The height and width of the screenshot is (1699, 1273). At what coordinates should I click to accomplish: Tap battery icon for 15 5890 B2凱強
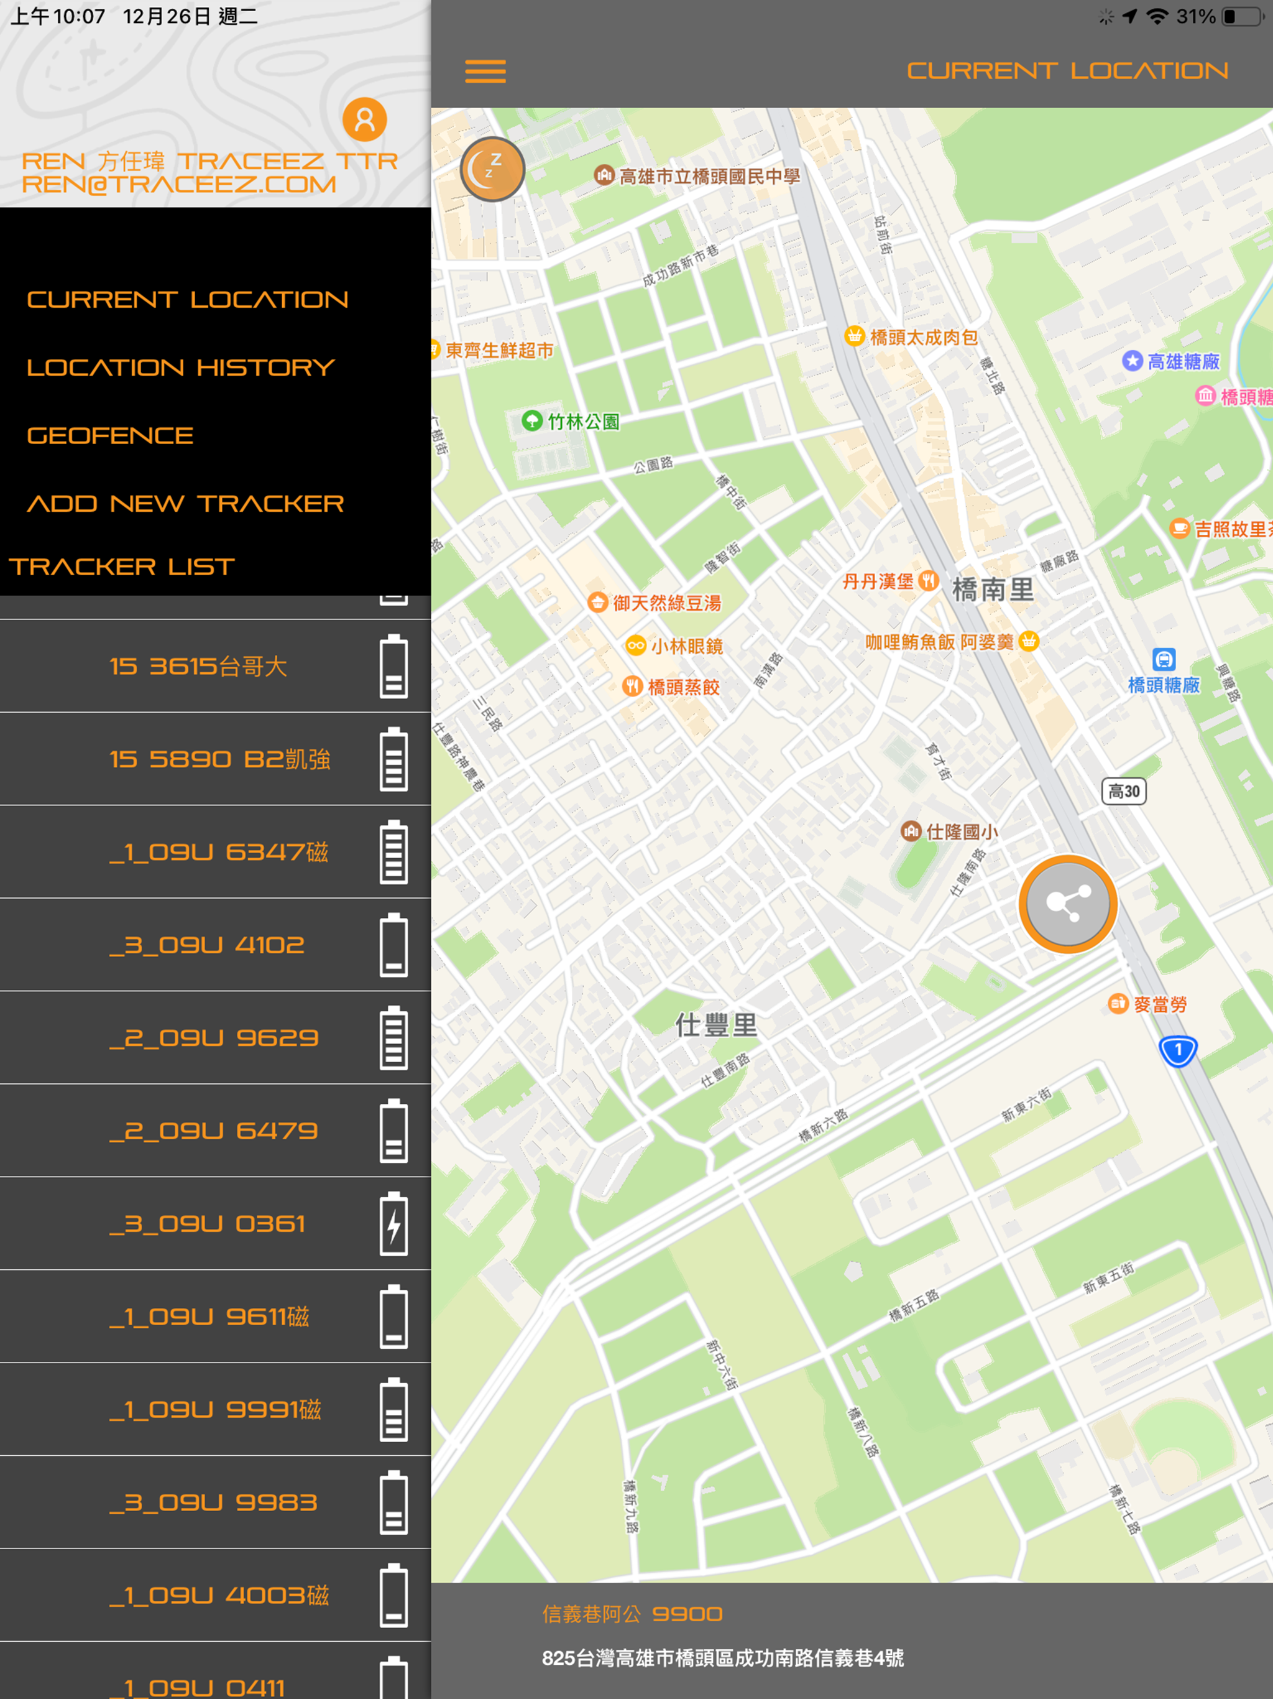(x=394, y=759)
